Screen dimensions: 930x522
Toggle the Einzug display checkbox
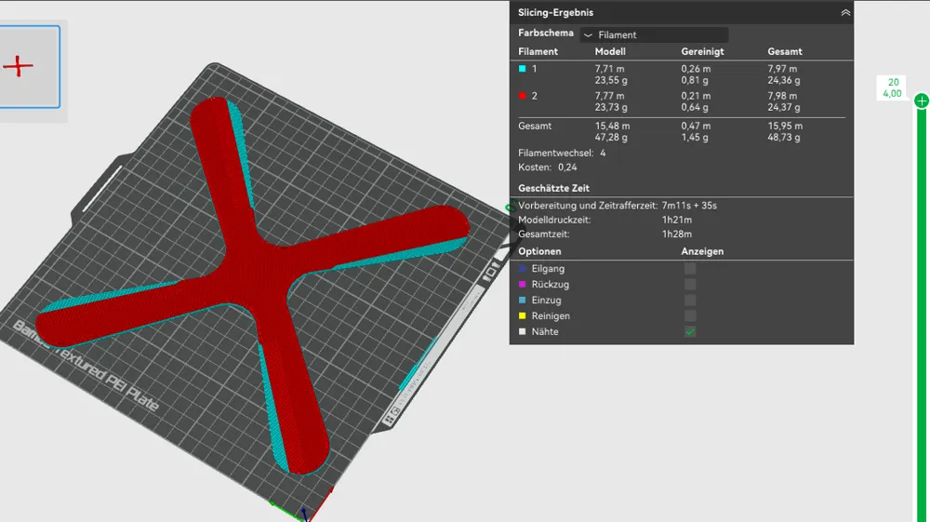pos(690,301)
